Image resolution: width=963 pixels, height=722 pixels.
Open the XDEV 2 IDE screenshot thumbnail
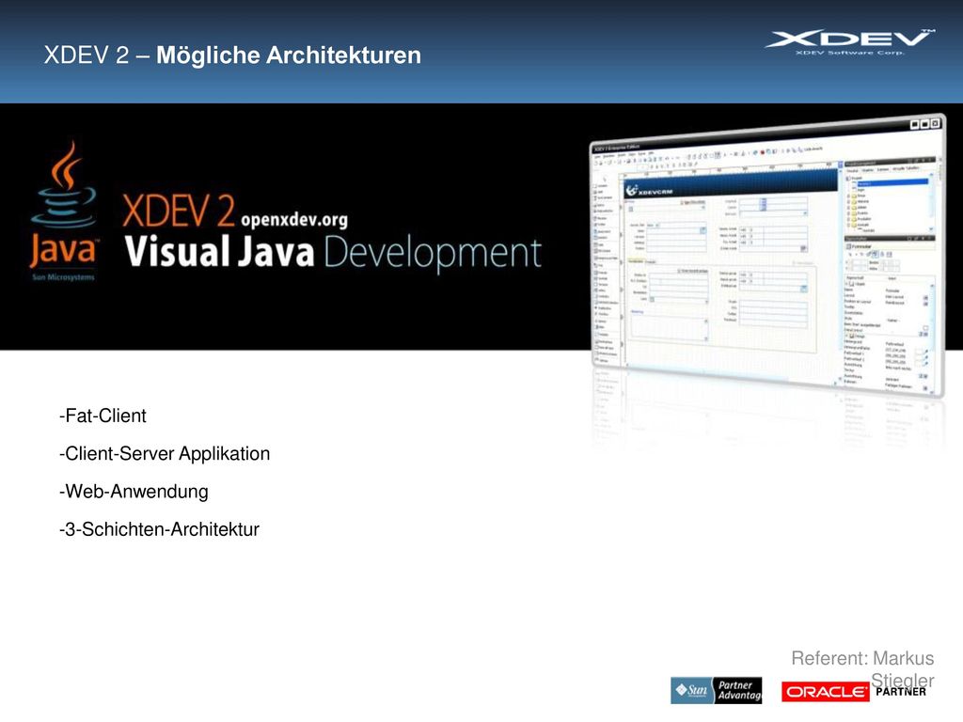click(x=767, y=255)
